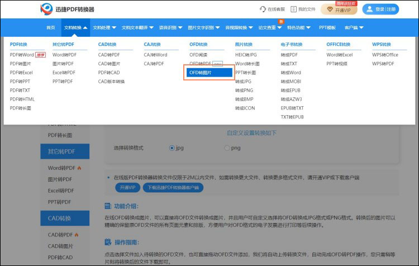
Task: Choose OFD转图片 highlighted menu entry
Action: pos(209,73)
